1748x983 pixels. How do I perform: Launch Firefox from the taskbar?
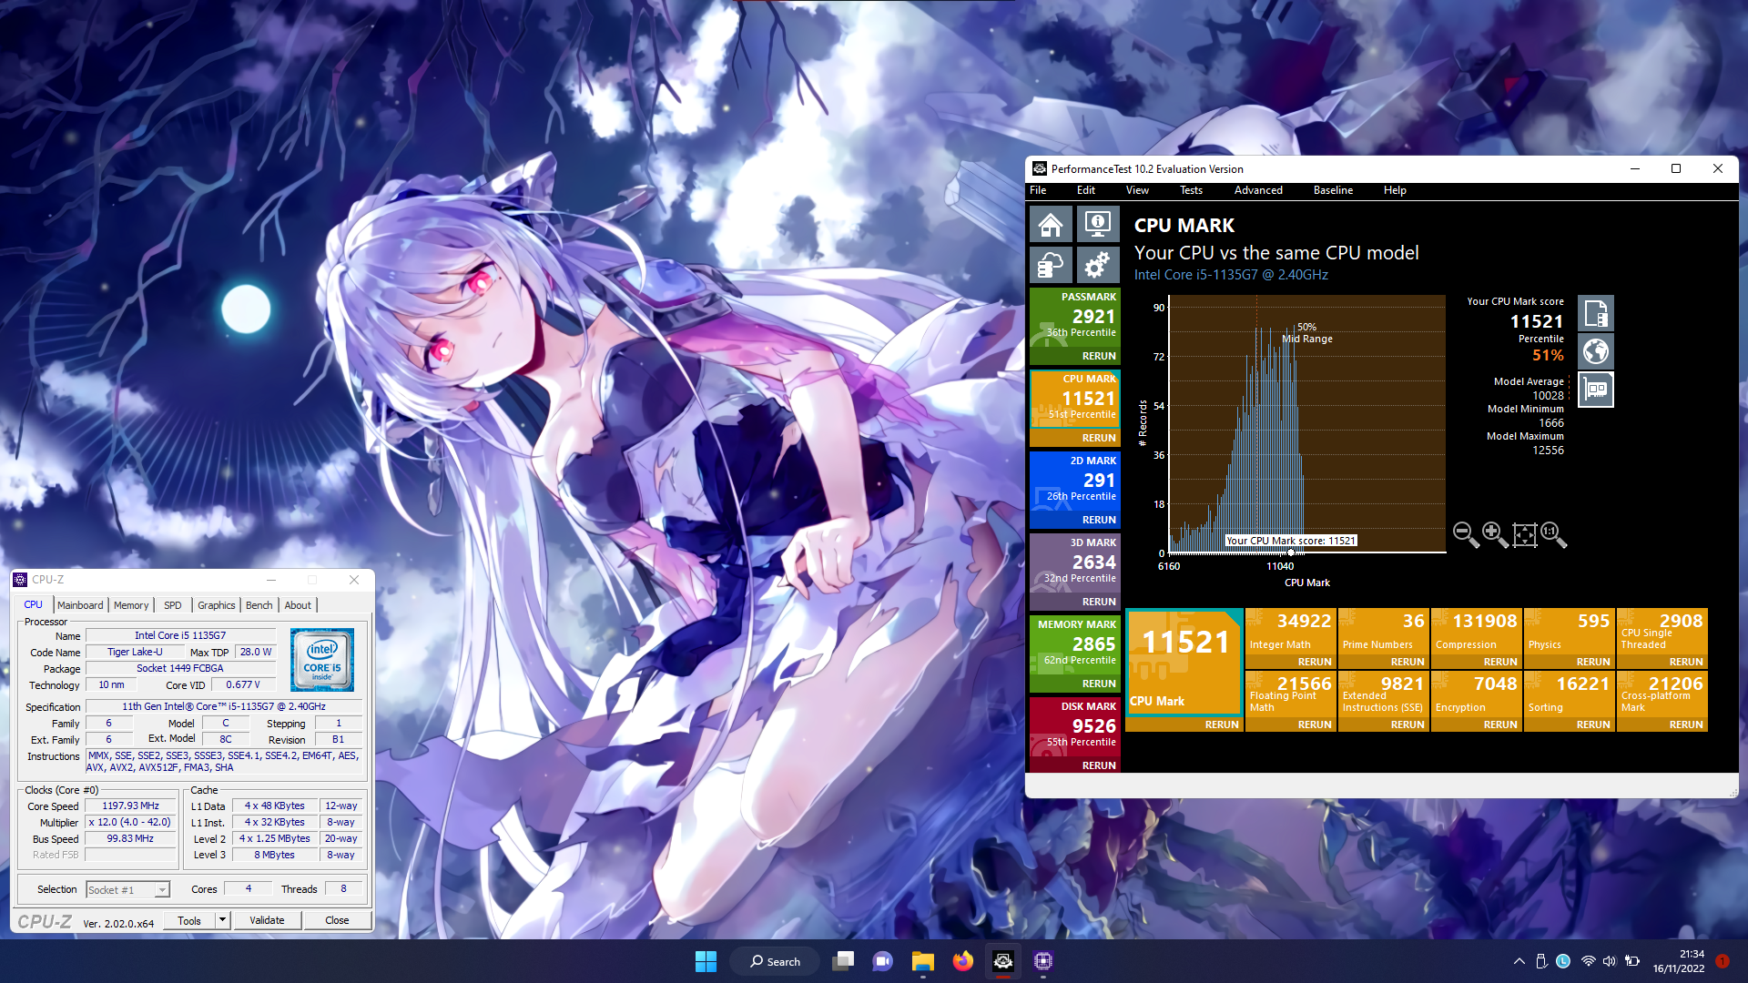[963, 961]
